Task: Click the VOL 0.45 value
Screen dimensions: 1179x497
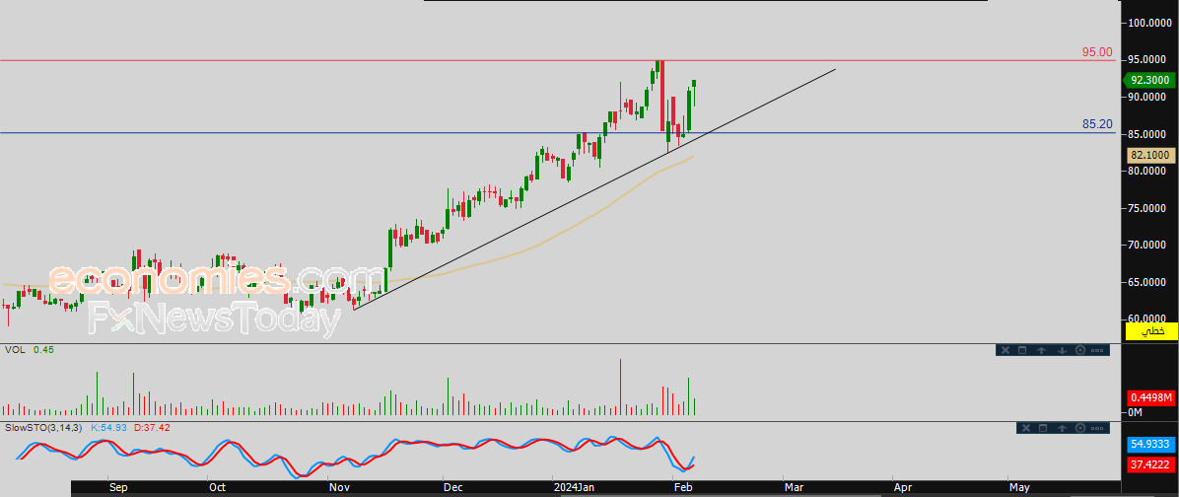Action: coord(42,350)
